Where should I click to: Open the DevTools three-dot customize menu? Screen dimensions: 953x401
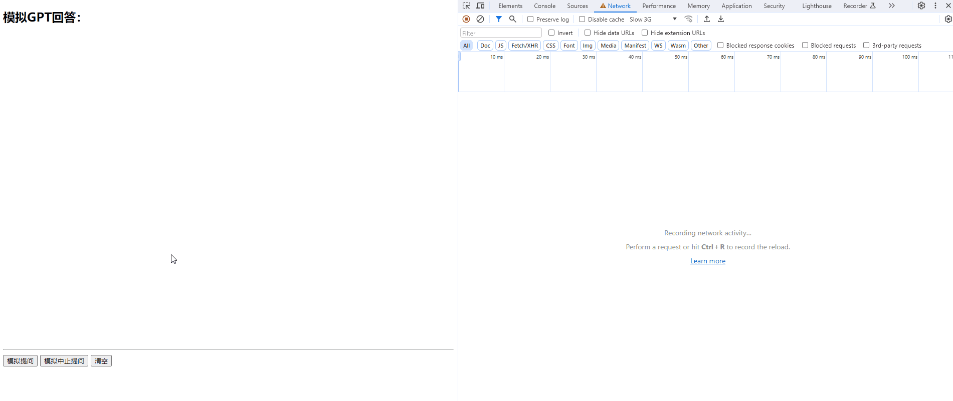(x=935, y=6)
